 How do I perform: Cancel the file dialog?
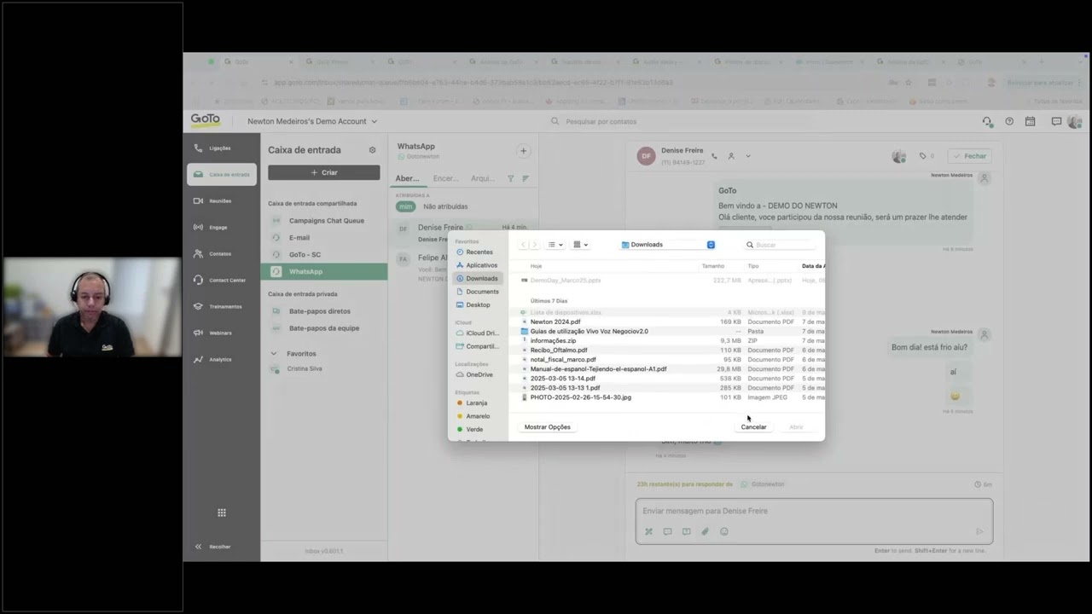[753, 427]
